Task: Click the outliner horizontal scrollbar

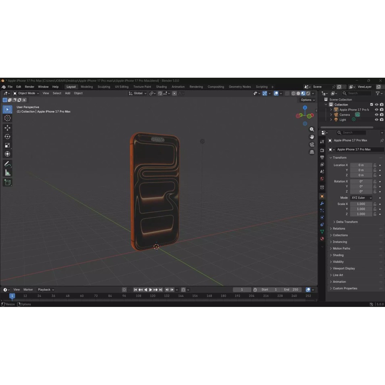Action: (x=347, y=127)
